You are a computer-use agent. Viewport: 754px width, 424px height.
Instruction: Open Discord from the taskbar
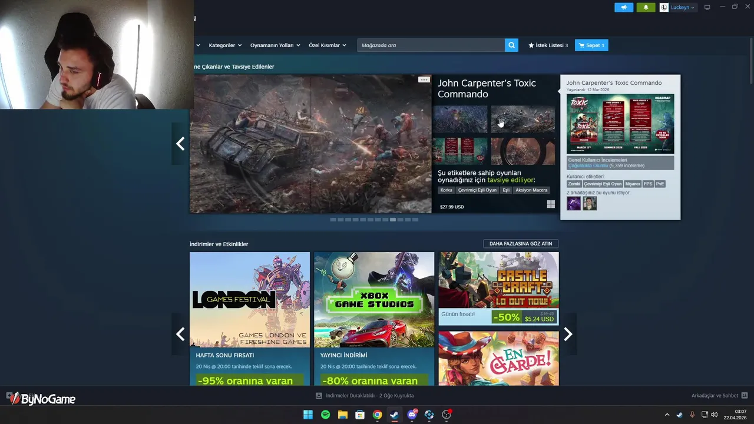tap(412, 415)
